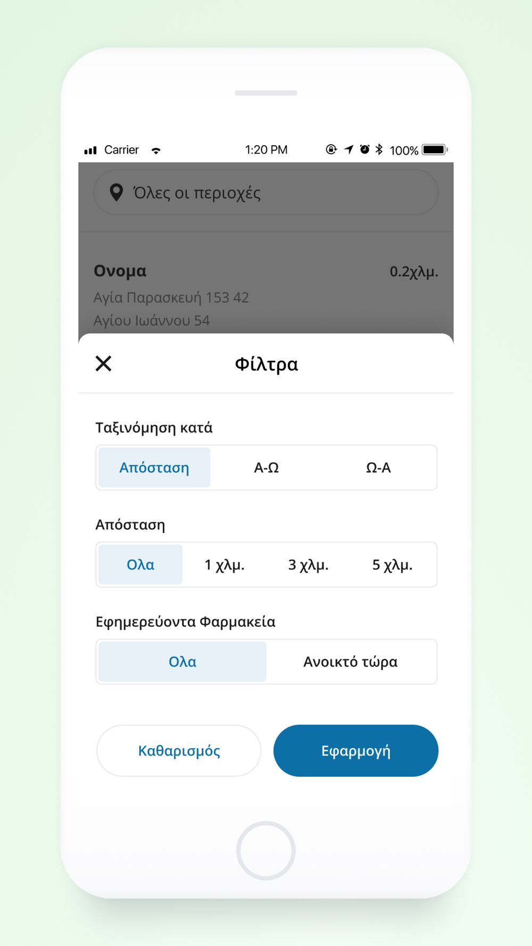Set distance filter to 1 χλμ.

click(225, 565)
